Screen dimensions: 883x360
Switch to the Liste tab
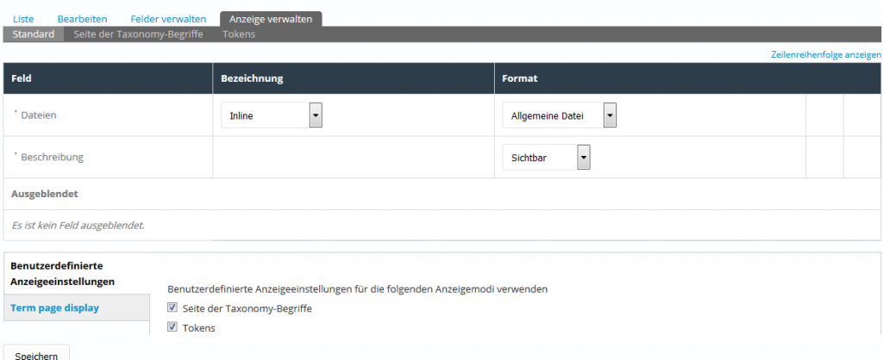(x=23, y=18)
